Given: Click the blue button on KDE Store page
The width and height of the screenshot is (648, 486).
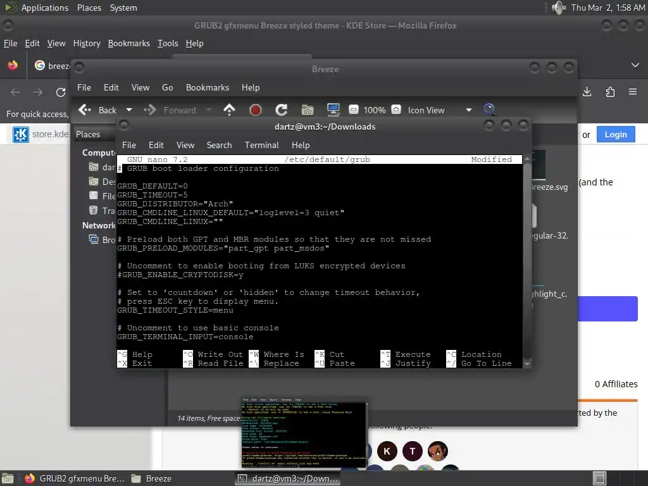Looking at the screenshot, I should tap(607, 309).
